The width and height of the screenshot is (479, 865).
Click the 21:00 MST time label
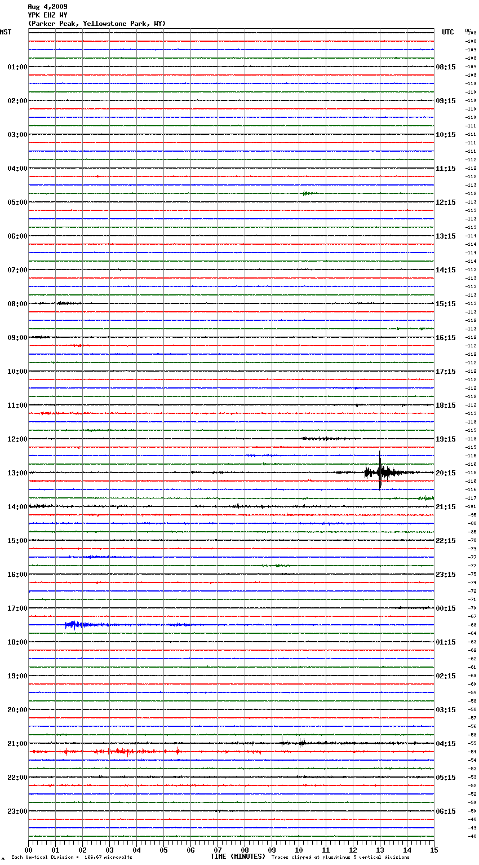(x=17, y=744)
